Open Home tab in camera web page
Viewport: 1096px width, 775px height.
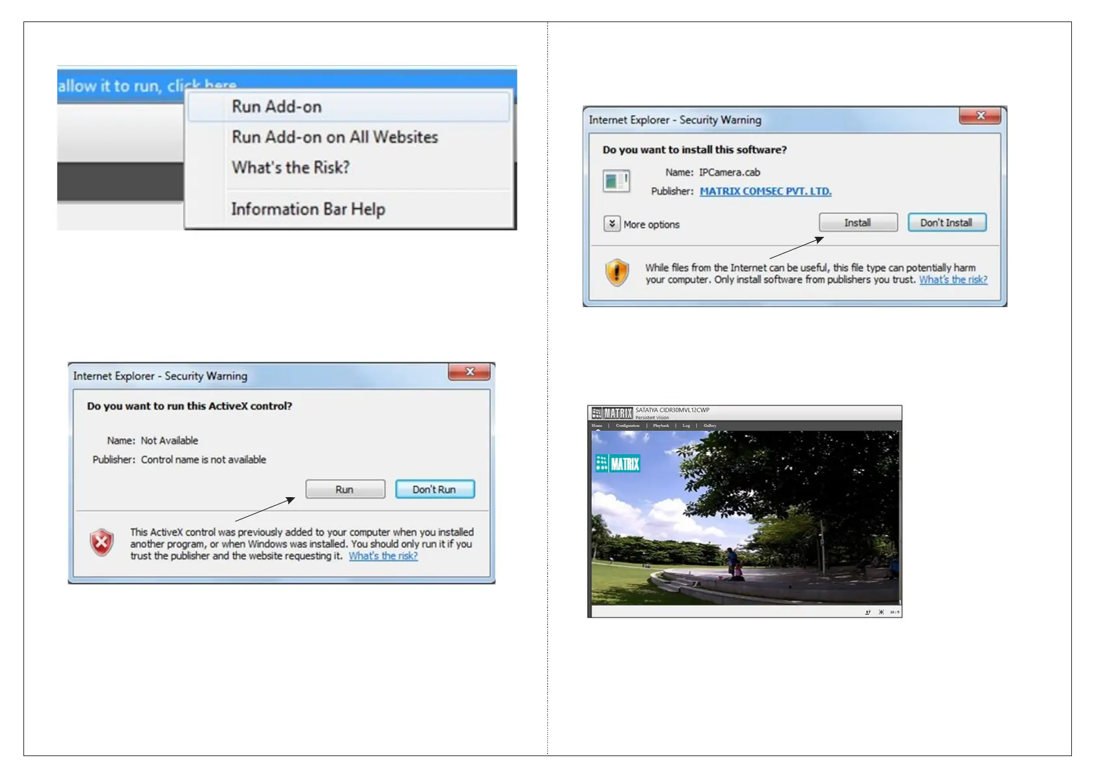[x=597, y=426]
